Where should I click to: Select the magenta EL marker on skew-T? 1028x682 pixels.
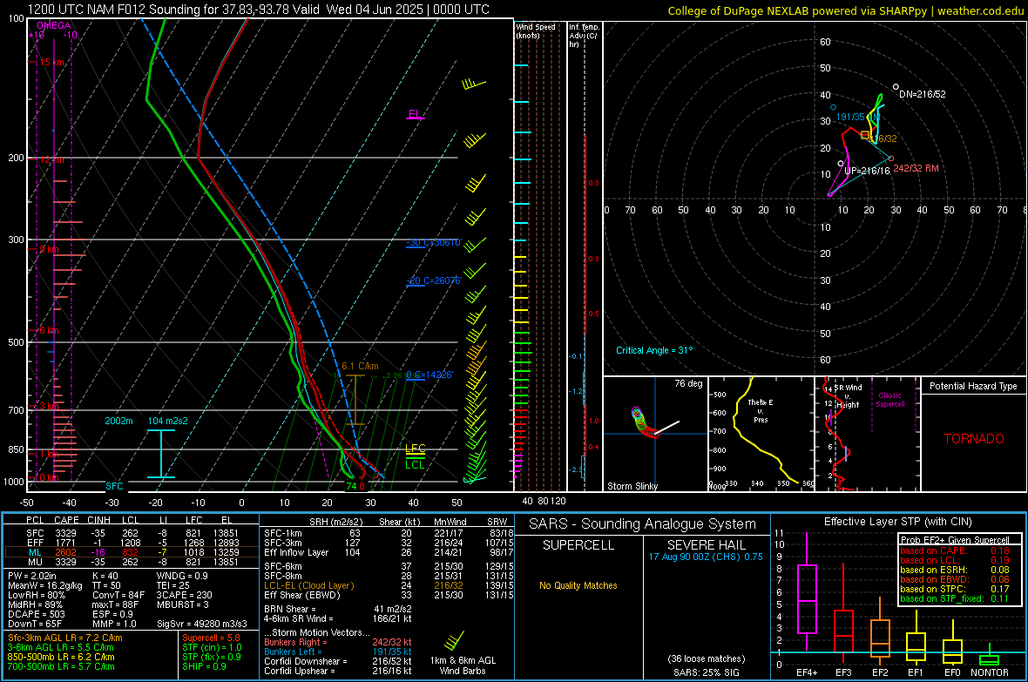(x=415, y=114)
